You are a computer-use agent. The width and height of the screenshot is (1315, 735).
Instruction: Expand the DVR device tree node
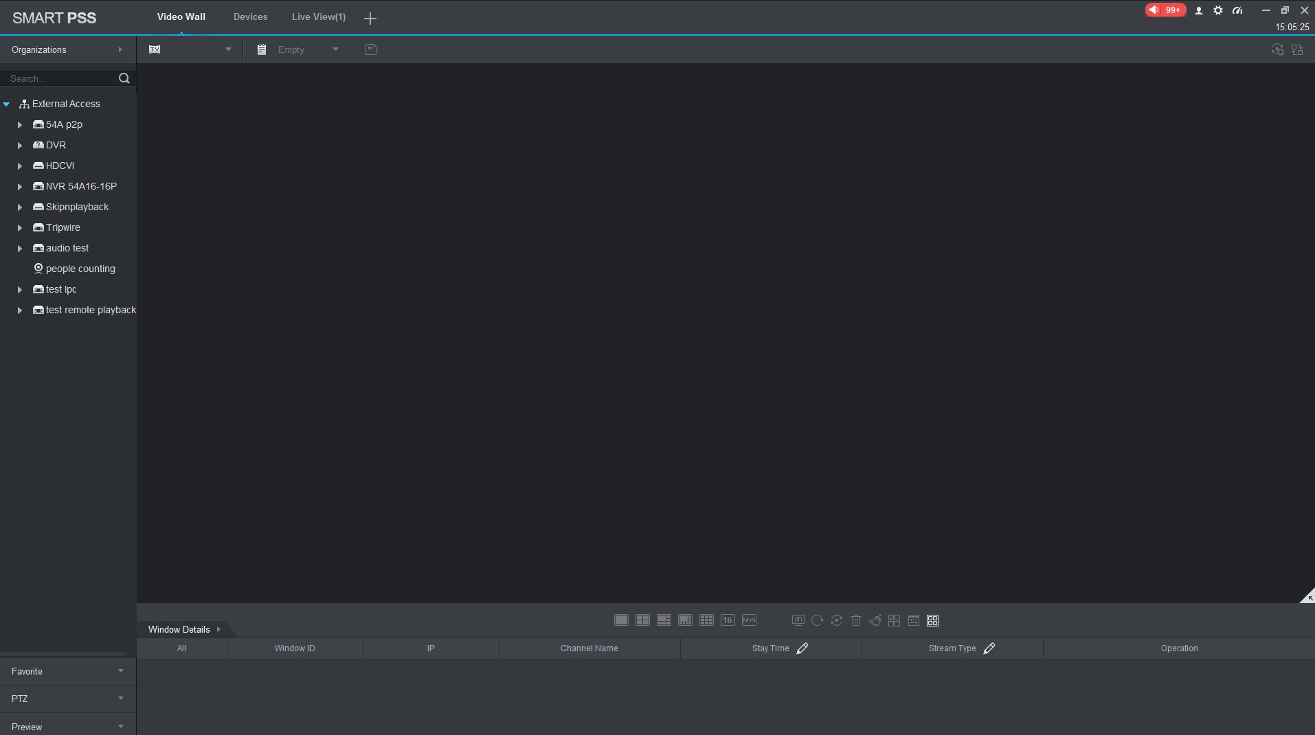(20, 146)
